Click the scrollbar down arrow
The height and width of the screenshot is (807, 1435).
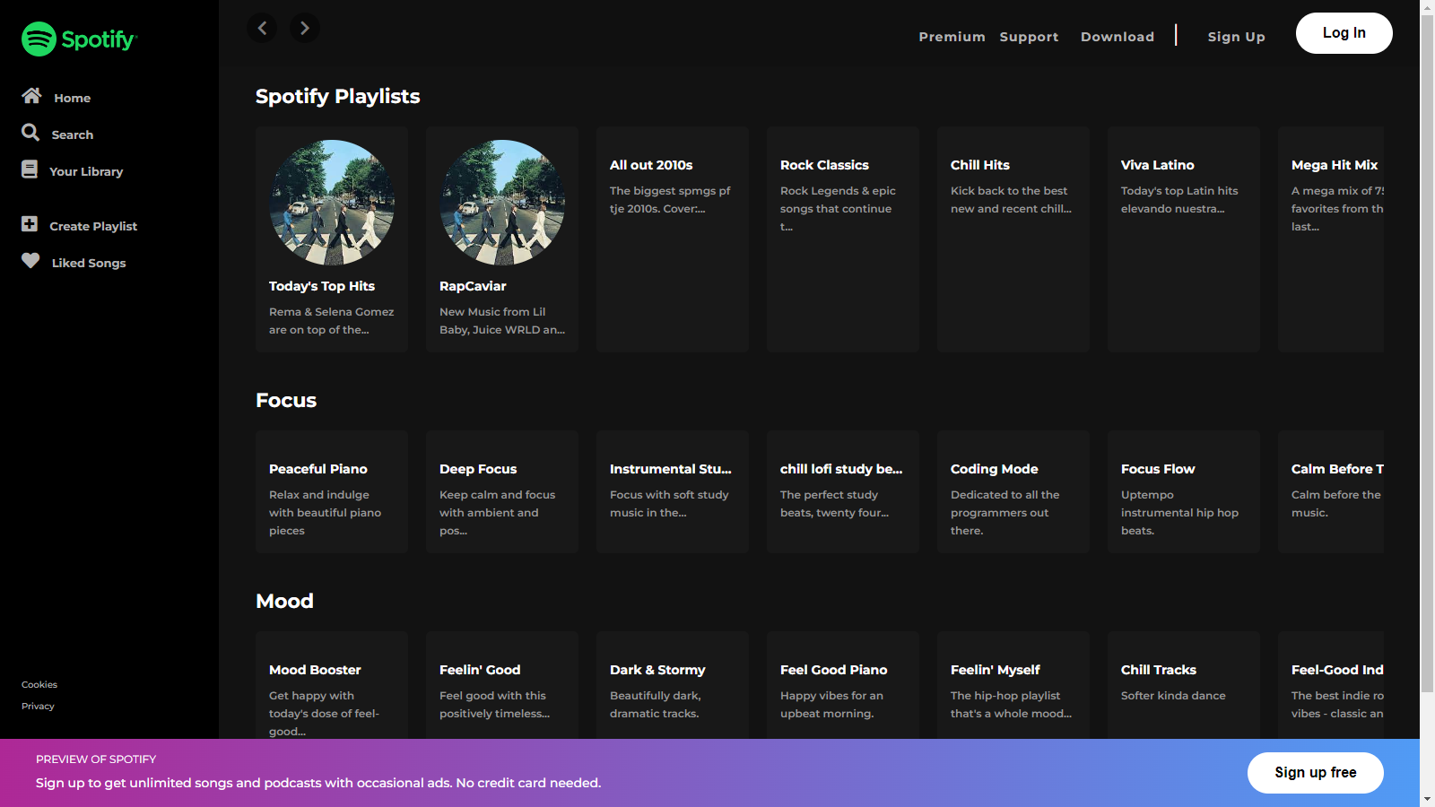click(x=1427, y=799)
